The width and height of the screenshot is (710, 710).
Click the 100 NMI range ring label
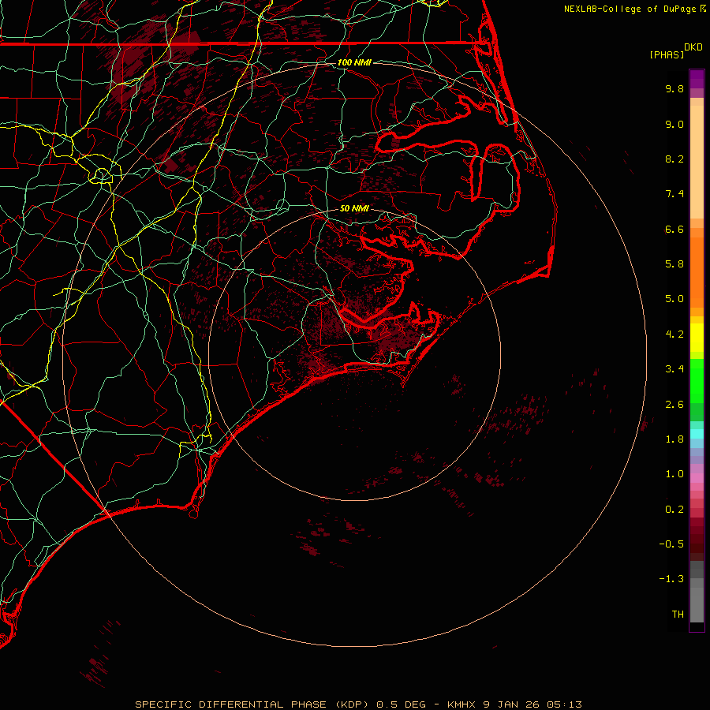354,62
